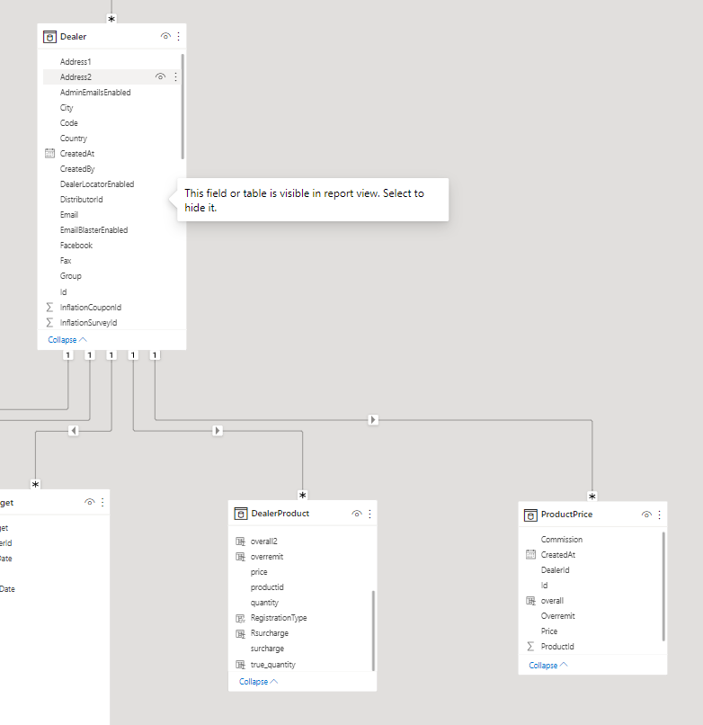Click the sigma icon beside InflationCouponId
The width and height of the screenshot is (703, 725).
[x=50, y=308]
